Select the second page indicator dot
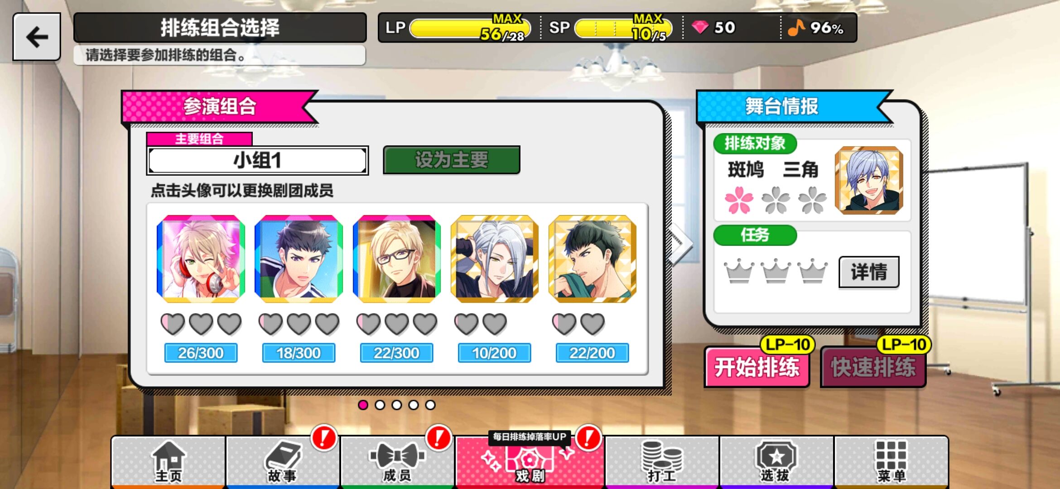Screen dimensions: 1060x489 (x=380, y=405)
